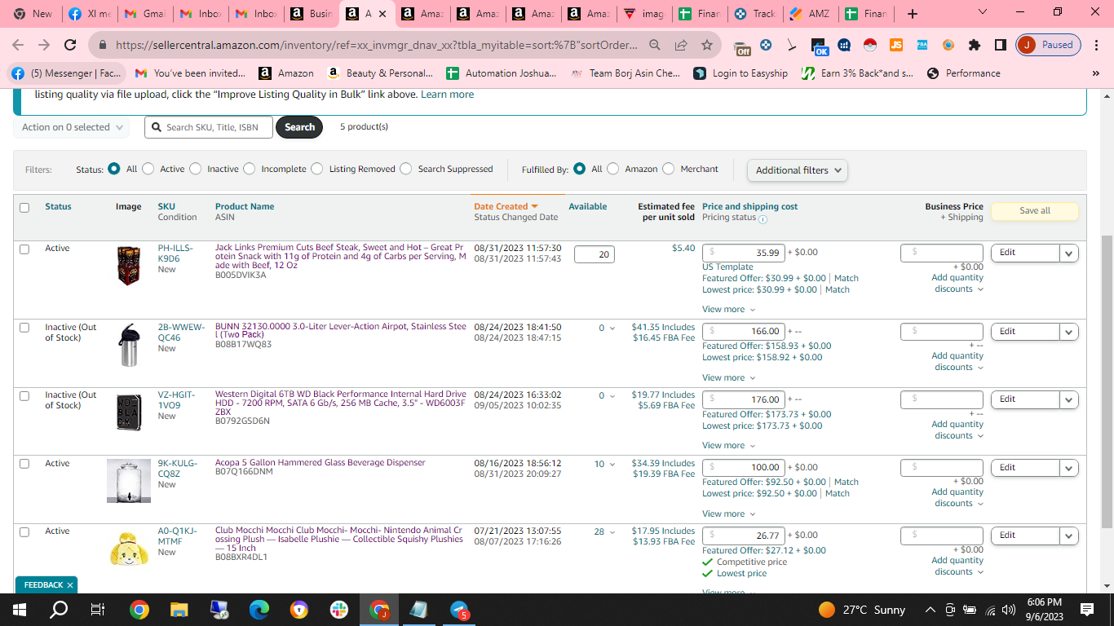Click the new tab plus button
The height and width of the screenshot is (626, 1114).
tap(913, 14)
